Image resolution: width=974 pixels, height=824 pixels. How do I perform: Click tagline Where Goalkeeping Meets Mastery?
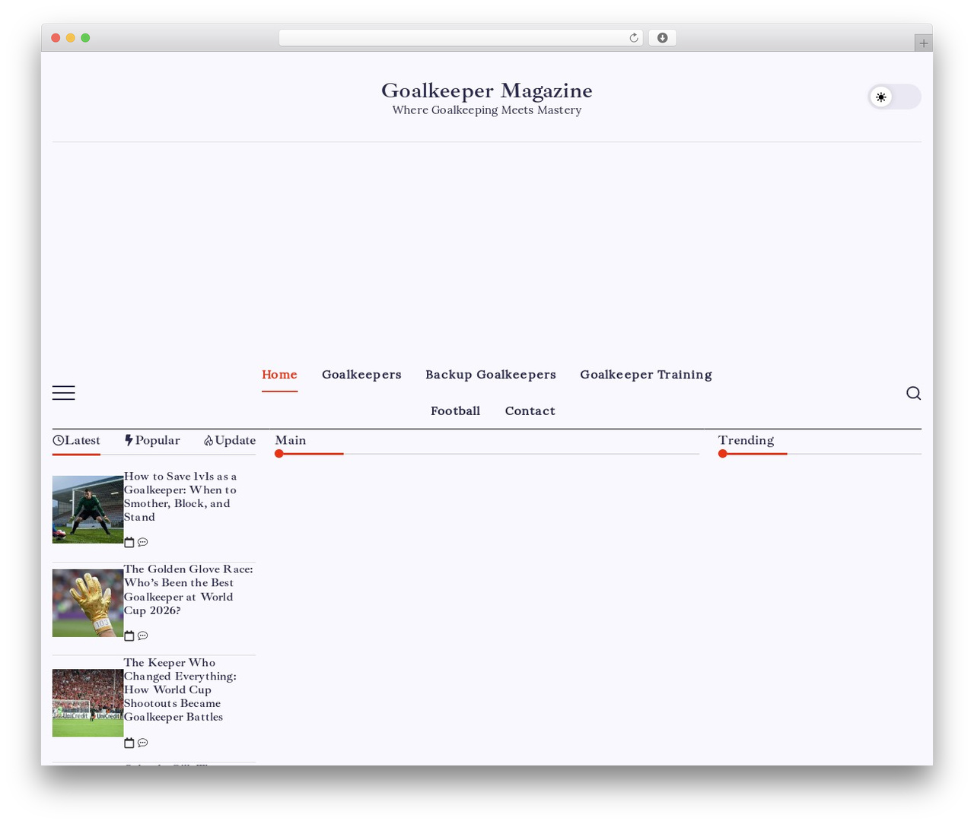[x=487, y=110]
